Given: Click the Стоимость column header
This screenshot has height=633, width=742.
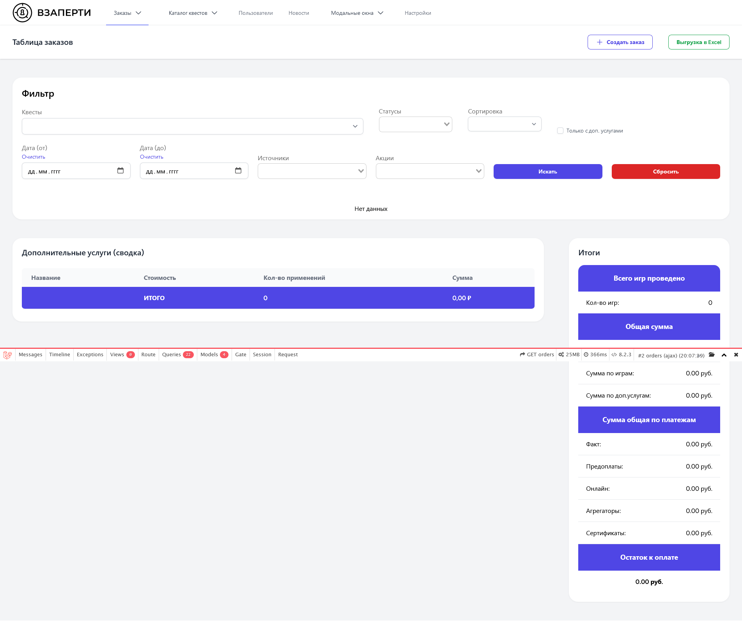Looking at the screenshot, I should pyautogui.click(x=160, y=278).
